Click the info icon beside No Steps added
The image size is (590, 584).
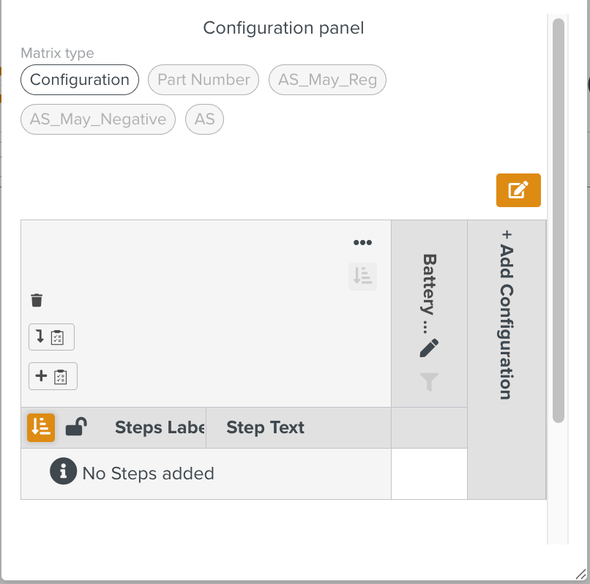pos(64,472)
